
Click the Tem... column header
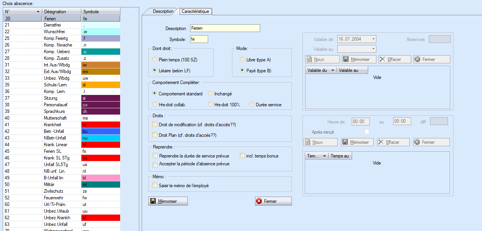317,156
